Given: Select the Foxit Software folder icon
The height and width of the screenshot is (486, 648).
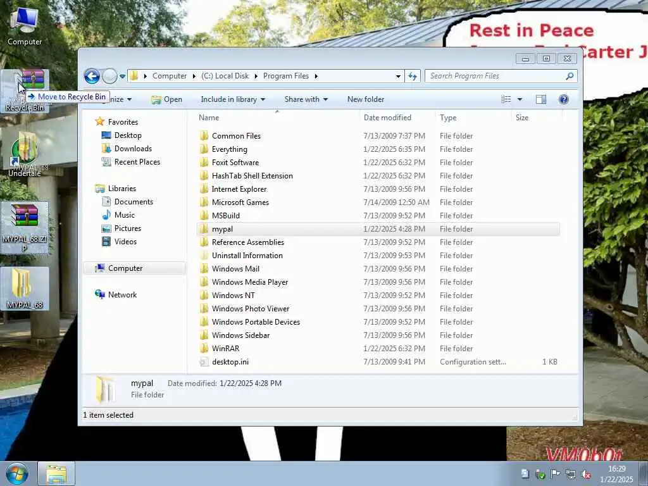Looking at the screenshot, I should click(204, 163).
